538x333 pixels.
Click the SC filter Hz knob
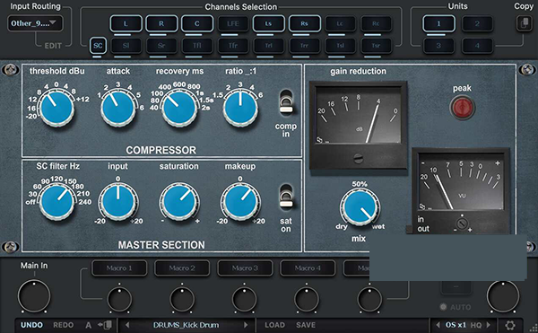coord(56,202)
